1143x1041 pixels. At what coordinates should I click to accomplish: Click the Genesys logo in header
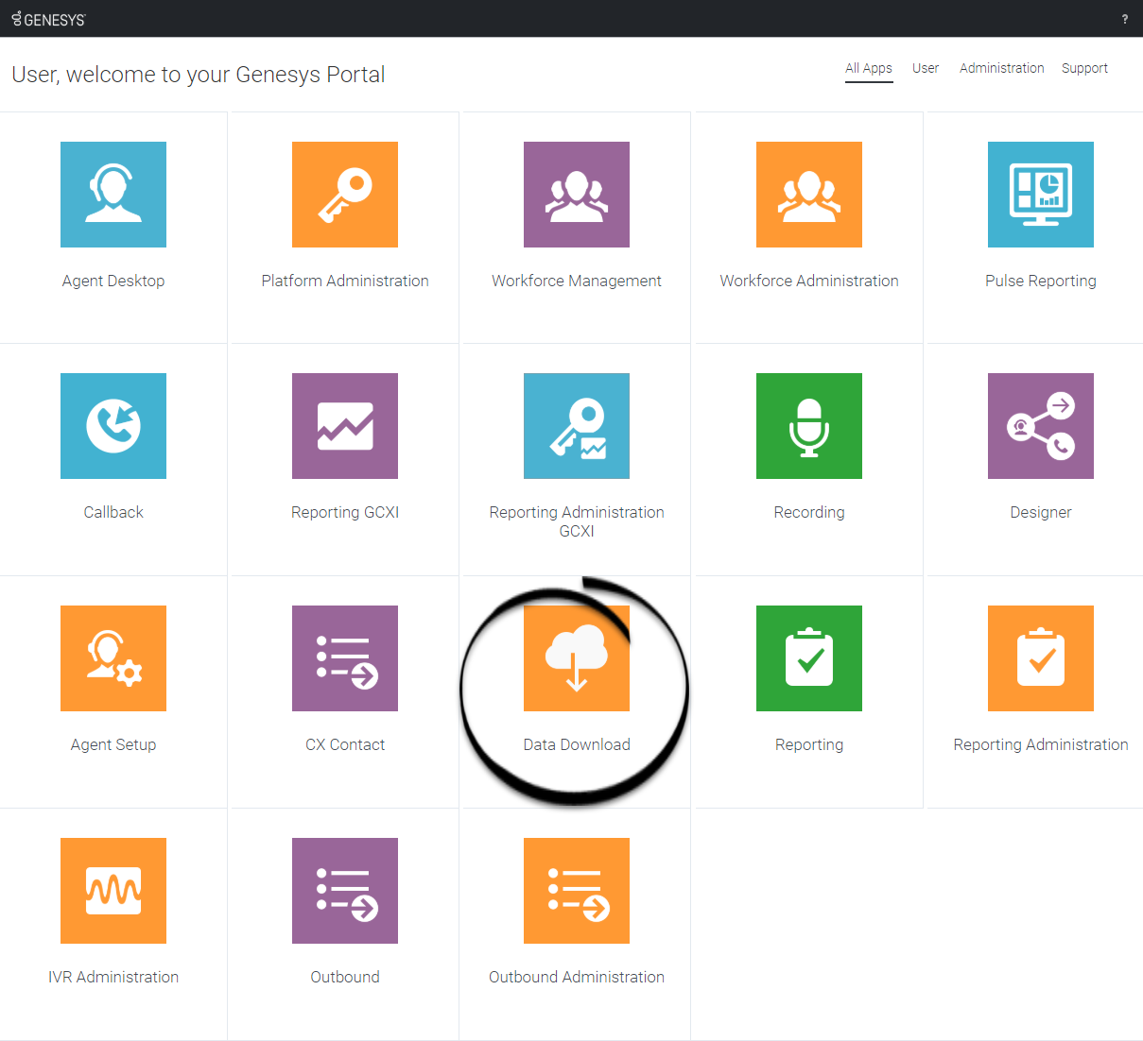coord(48,19)
